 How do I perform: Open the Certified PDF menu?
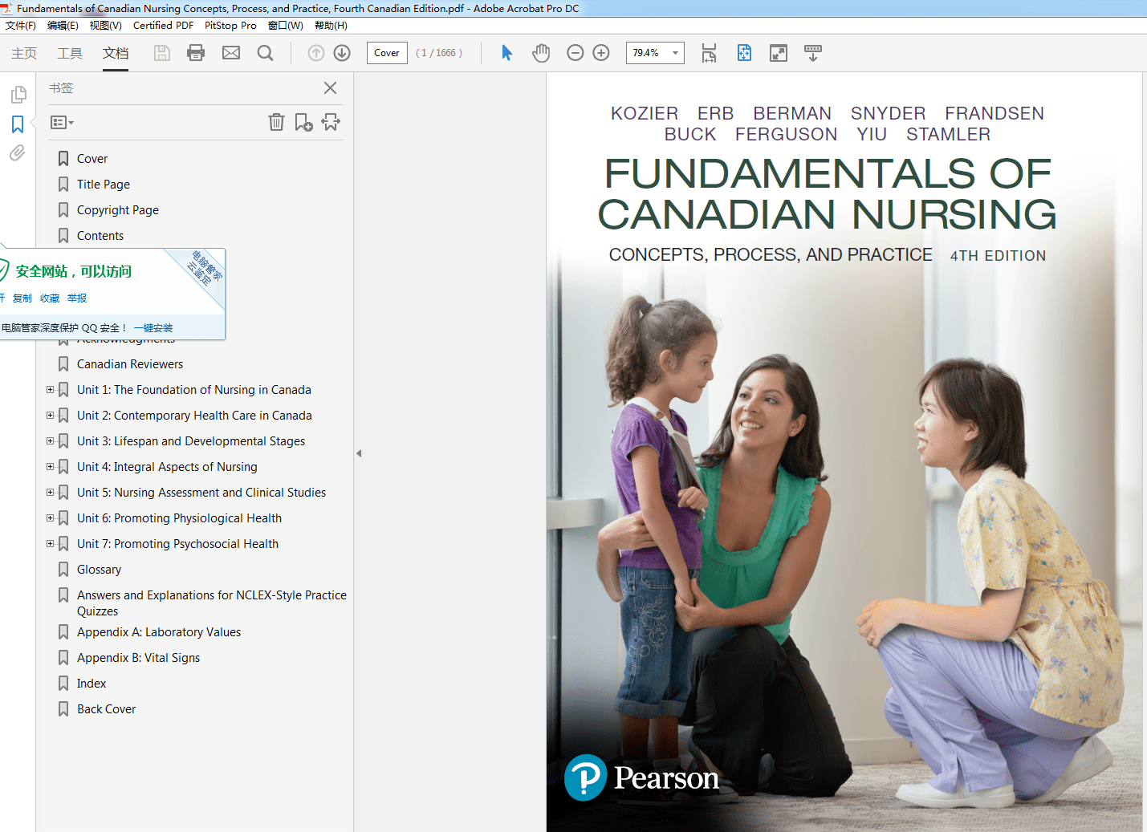click(163, 26)
